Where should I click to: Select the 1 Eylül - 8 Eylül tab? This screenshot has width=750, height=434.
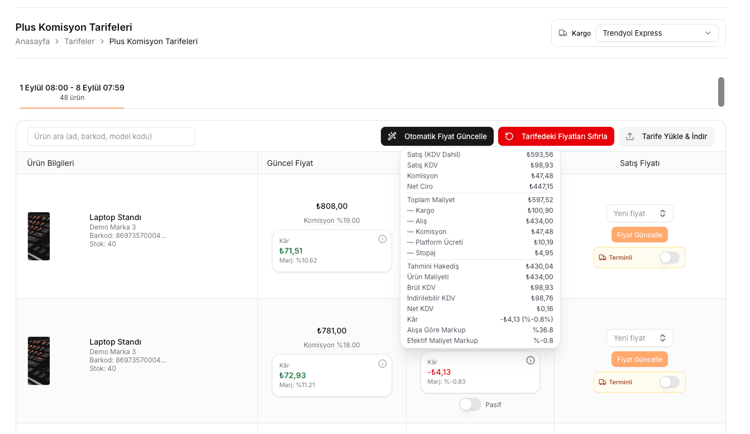click(x=72, y=92)
